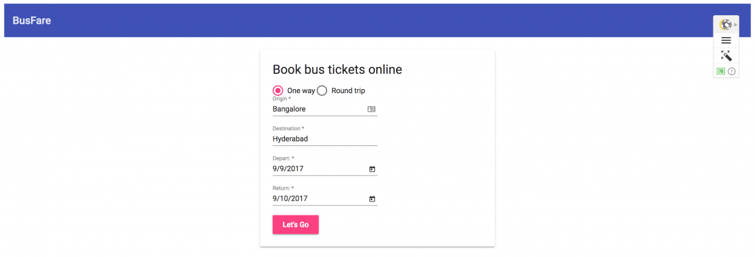Click the 'One way' text label

coord(301,91)
